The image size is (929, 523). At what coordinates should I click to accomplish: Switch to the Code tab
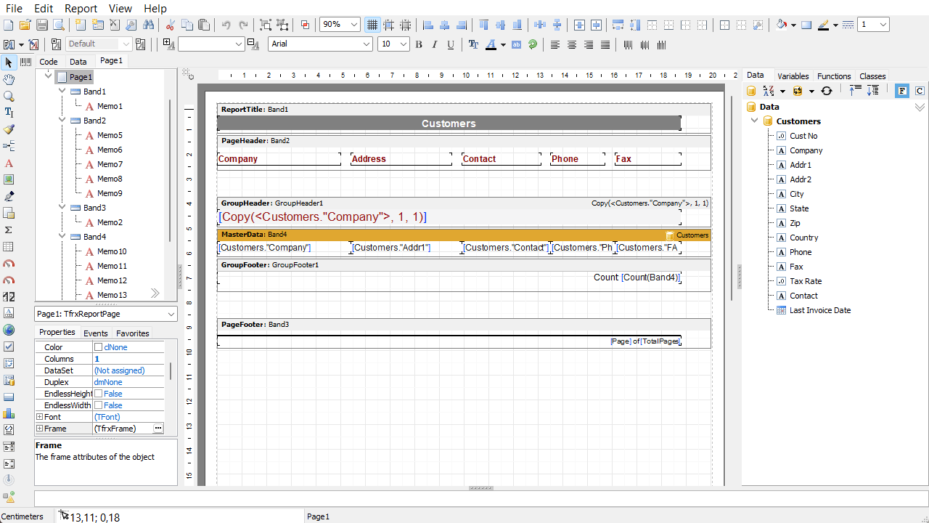[x=49, y=62]
